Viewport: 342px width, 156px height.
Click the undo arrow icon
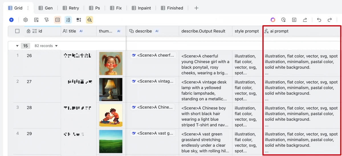click(319, 20)
